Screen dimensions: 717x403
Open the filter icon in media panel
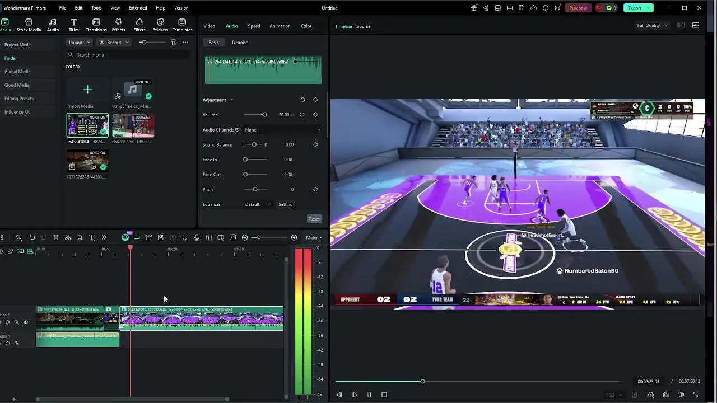click(173, 42)
